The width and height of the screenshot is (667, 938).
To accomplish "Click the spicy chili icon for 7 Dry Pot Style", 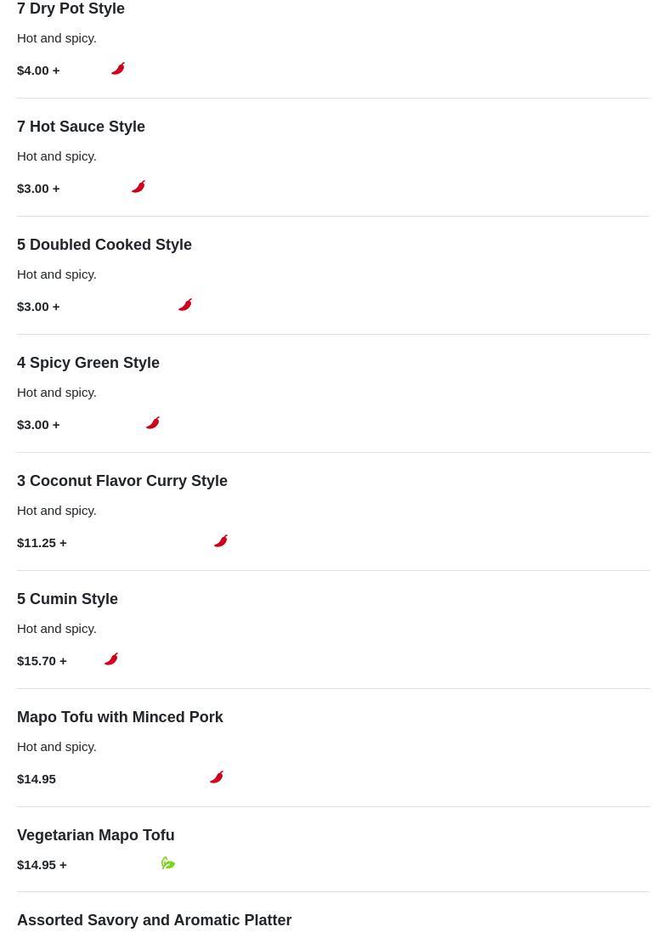I will pos(118,69).
